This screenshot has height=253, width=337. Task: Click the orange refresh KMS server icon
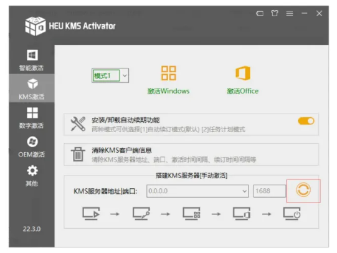pyautogui.click(x=303, y=190)
